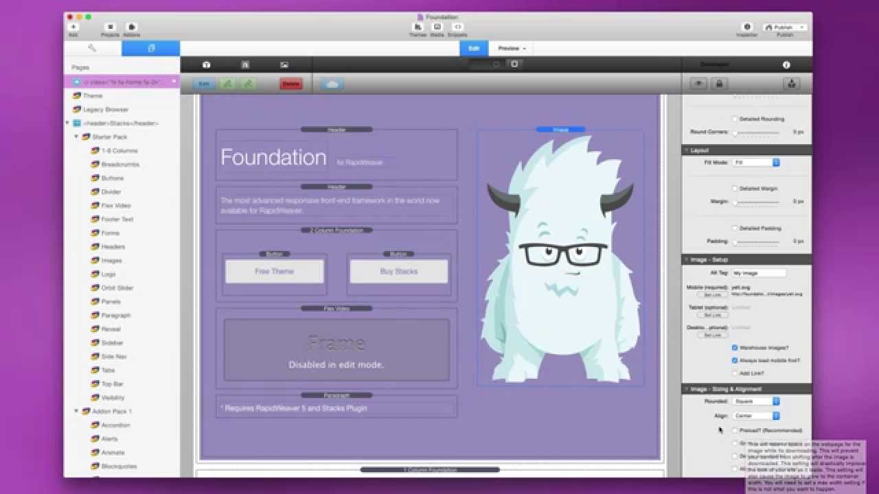Select the Blockquotes page

tap(118, 466)
